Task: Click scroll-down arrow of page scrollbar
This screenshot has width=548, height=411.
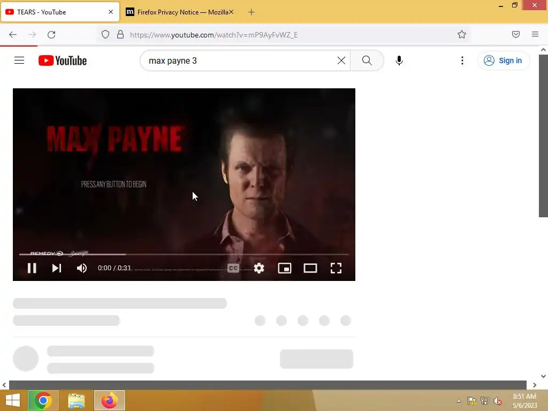Action: [x=543, y=376]
